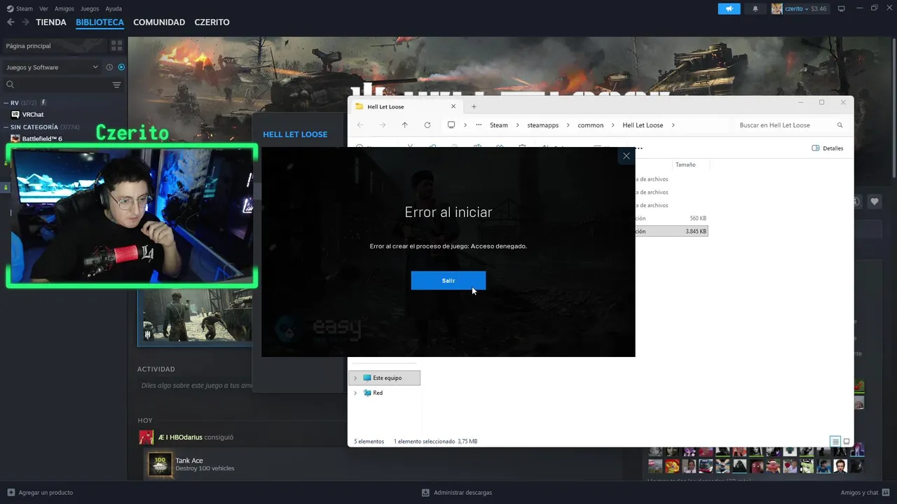Open the COMUNIDAD tab
This screenshot has height=504, width=897.
[x=159, y=22]
